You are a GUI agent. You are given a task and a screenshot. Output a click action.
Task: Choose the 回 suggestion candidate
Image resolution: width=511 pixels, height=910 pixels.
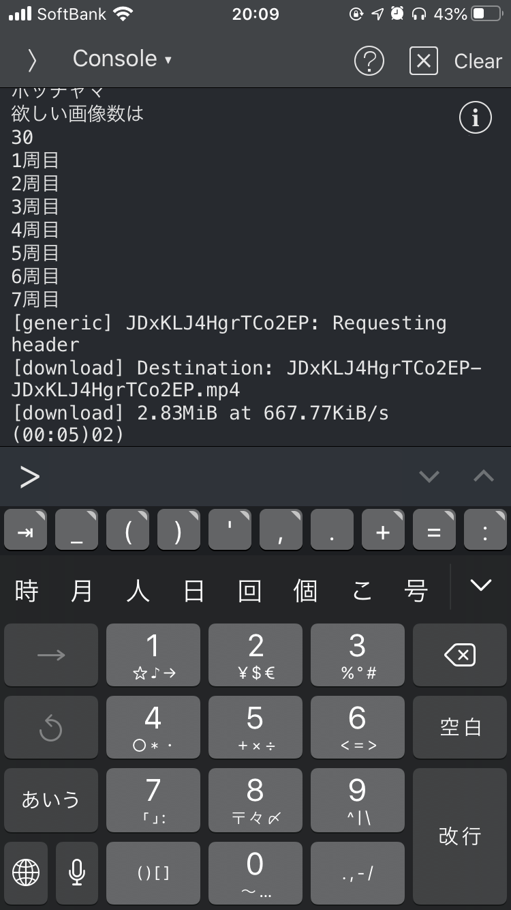(249, 591)
